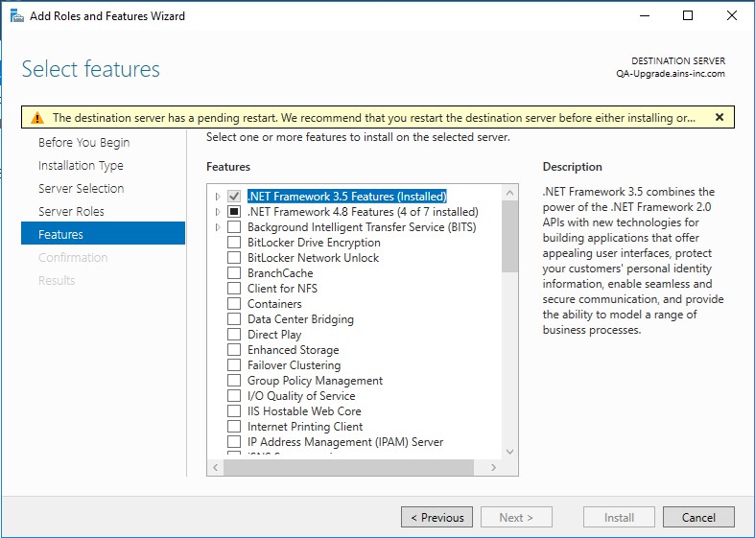
Task: Click the yellow warning triangle icon
Action: tap(37, 118)
